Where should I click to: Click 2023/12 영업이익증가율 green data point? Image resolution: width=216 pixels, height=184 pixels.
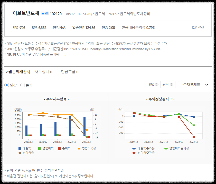pyautogui.click(x=194, y=126)
